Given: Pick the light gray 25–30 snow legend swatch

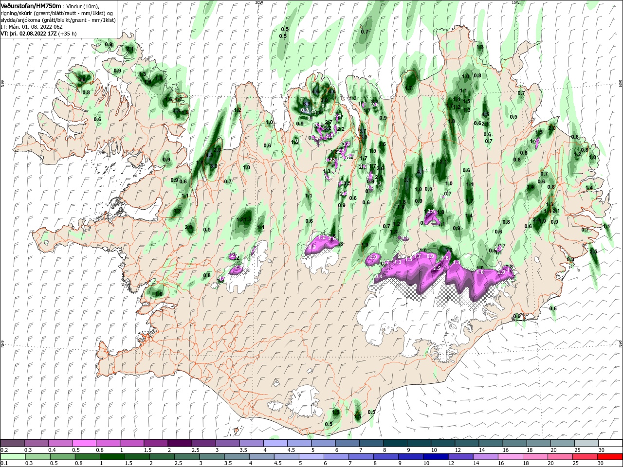Looking at the screenshot, I should (x=586, y=443).
